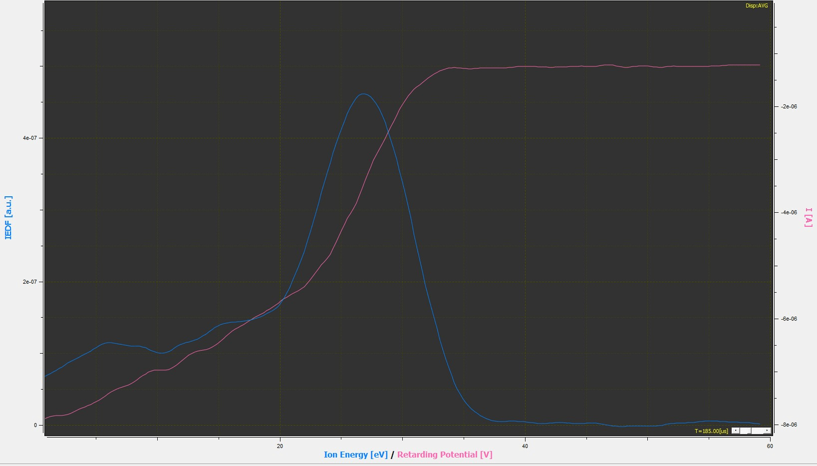Click the -6e-06 tick on the right axis

pyautogui.click(x=789, y=319)
